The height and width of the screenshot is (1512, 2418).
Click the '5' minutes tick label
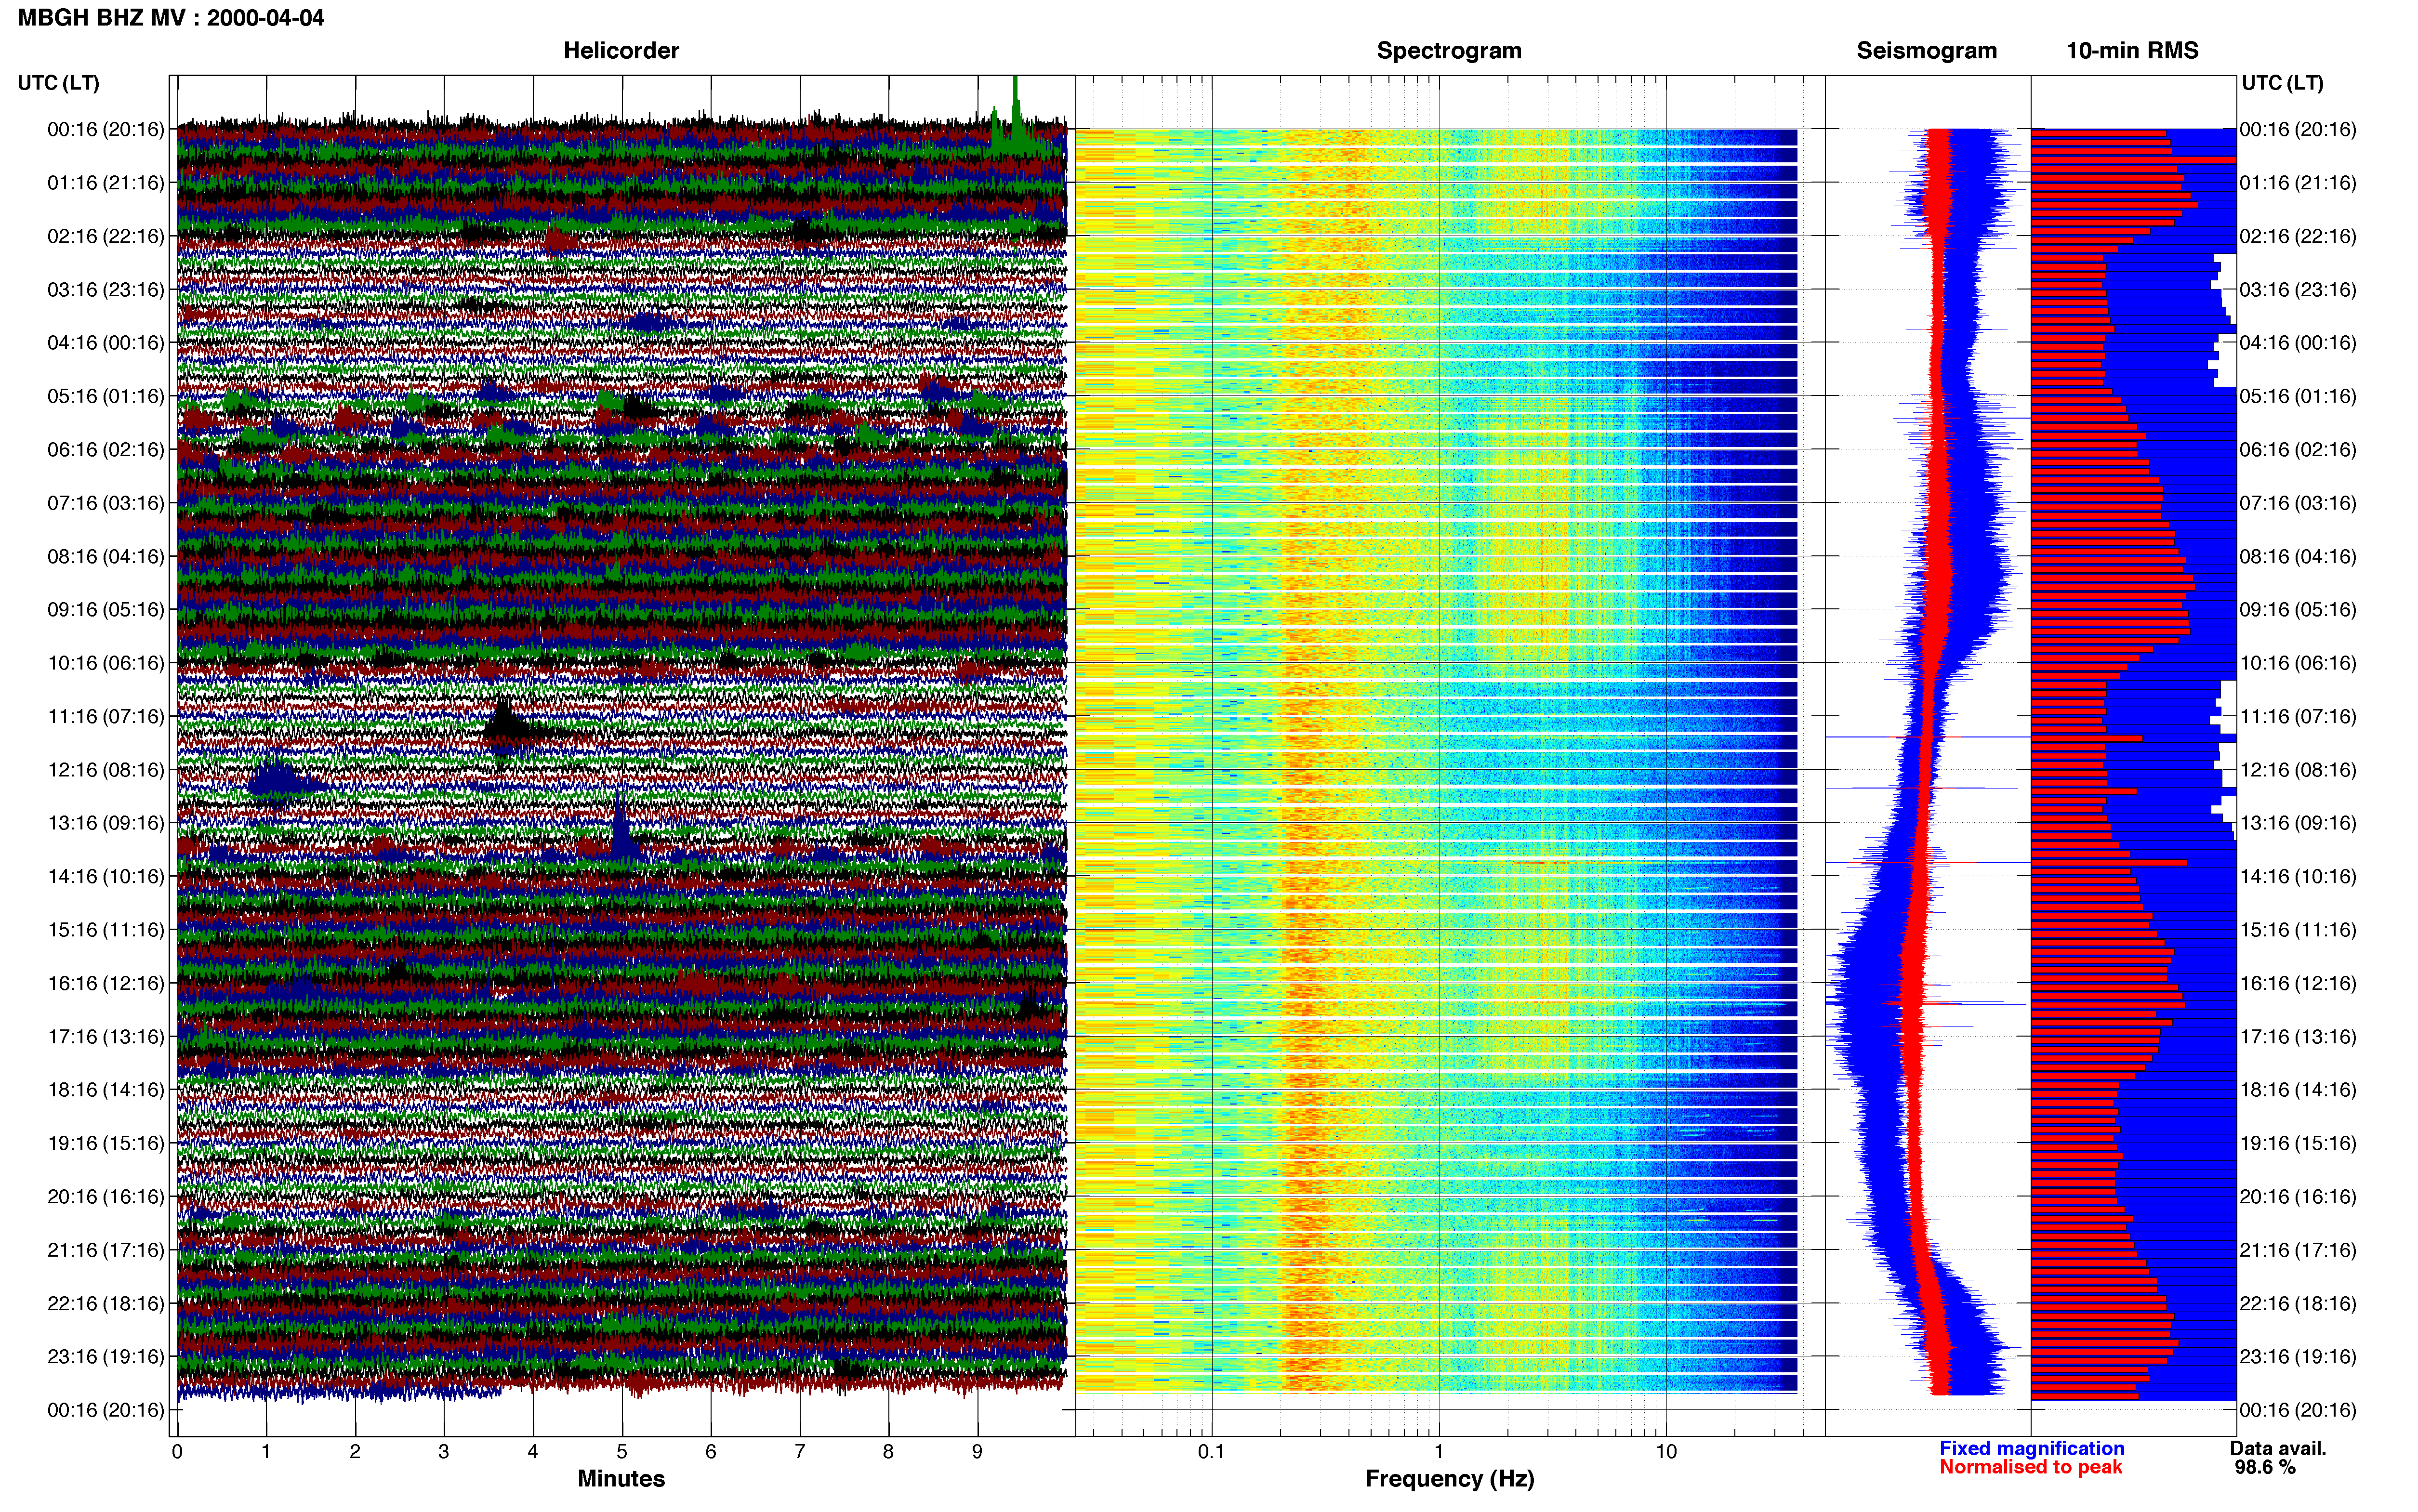pos(622,1451)
